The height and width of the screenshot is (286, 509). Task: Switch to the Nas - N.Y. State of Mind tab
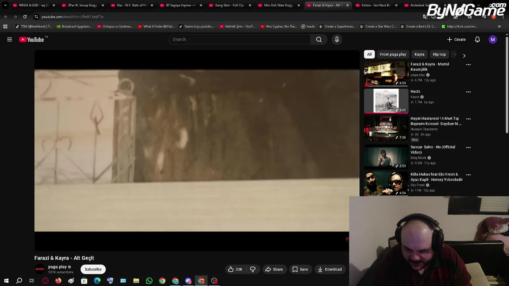131,5
